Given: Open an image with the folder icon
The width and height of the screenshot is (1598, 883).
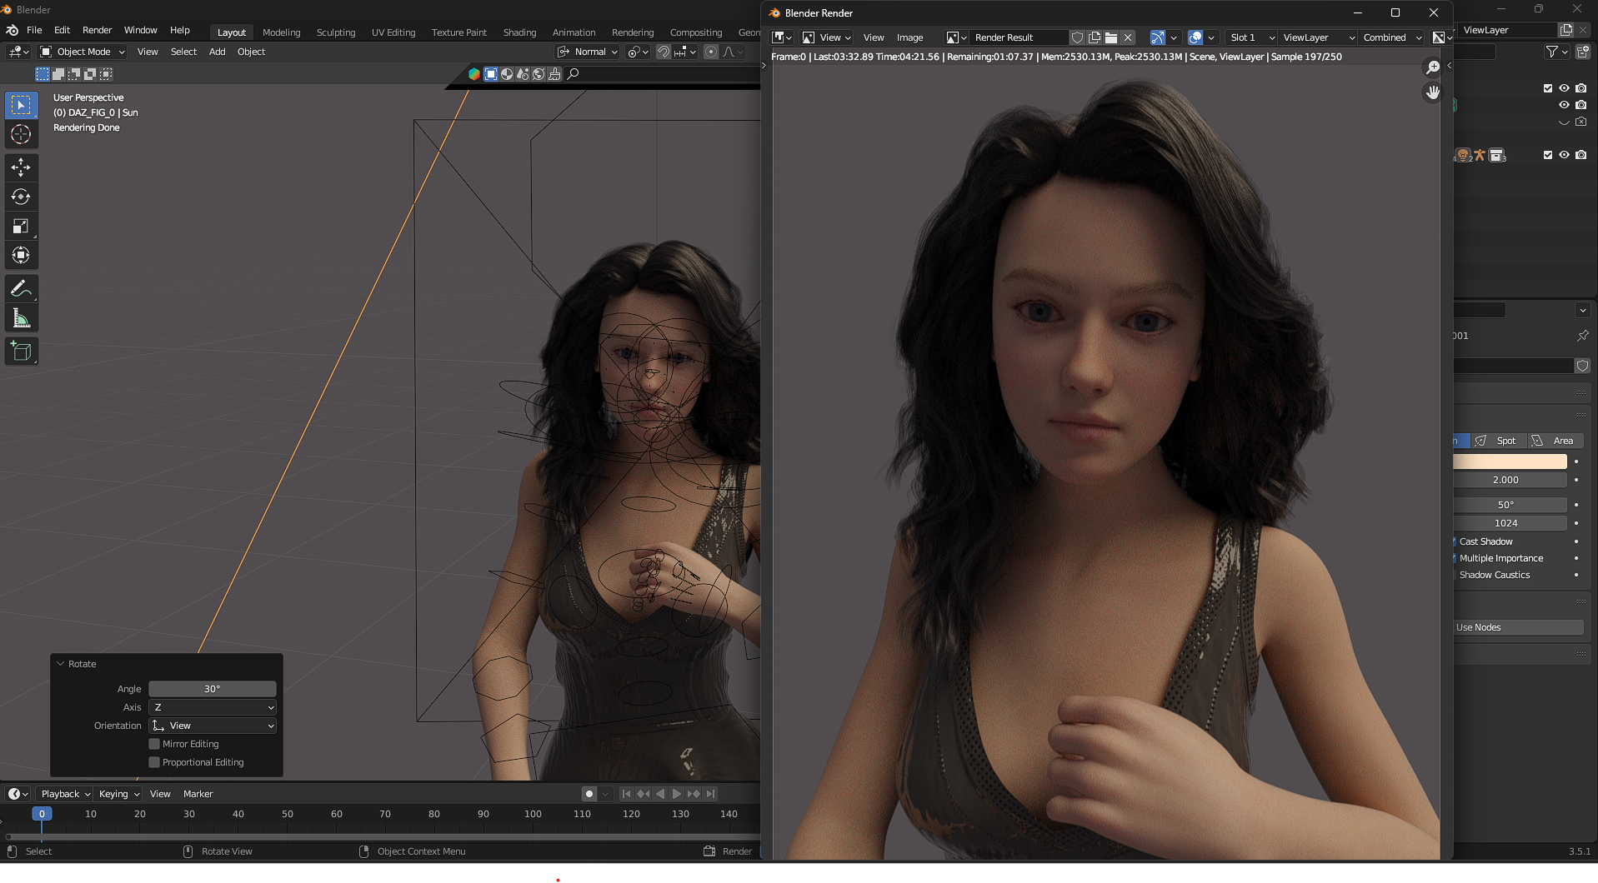Looking at the screenshot, I should point(1110,37).
